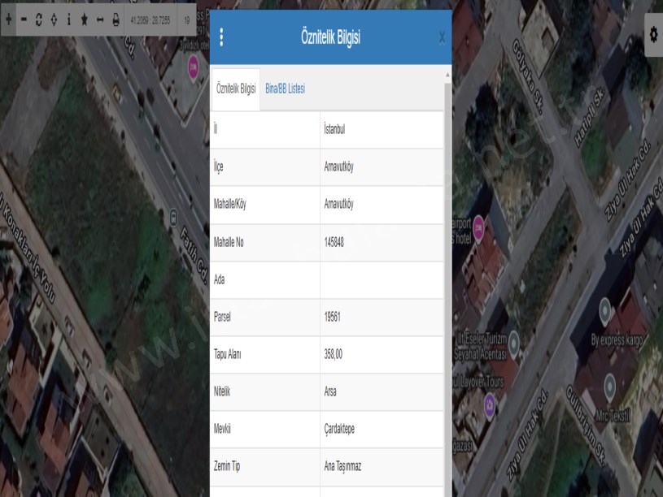This screenshot has width=663, height=497.
Task: Close the Öznitelik Bilgisi dialog
Action: coord(442,37)
